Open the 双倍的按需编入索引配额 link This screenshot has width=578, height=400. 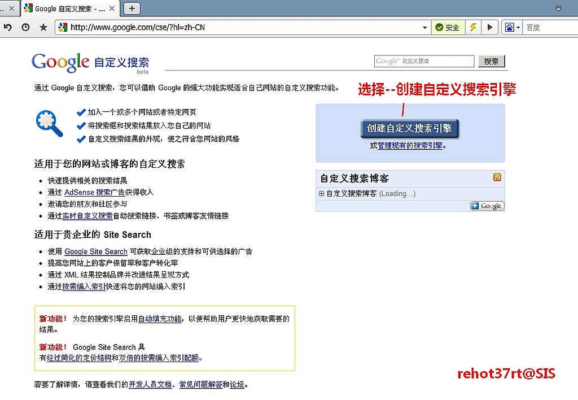tap(159, 358)
